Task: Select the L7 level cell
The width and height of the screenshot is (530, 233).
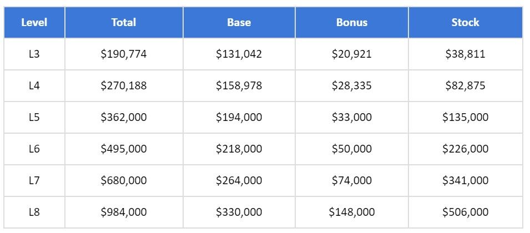Action: (34, 180)
